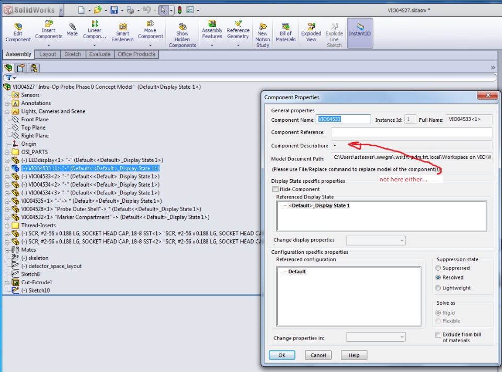Open Reference Geometry tool
Screen dimensions: 502x372
(x=238, y=30)
